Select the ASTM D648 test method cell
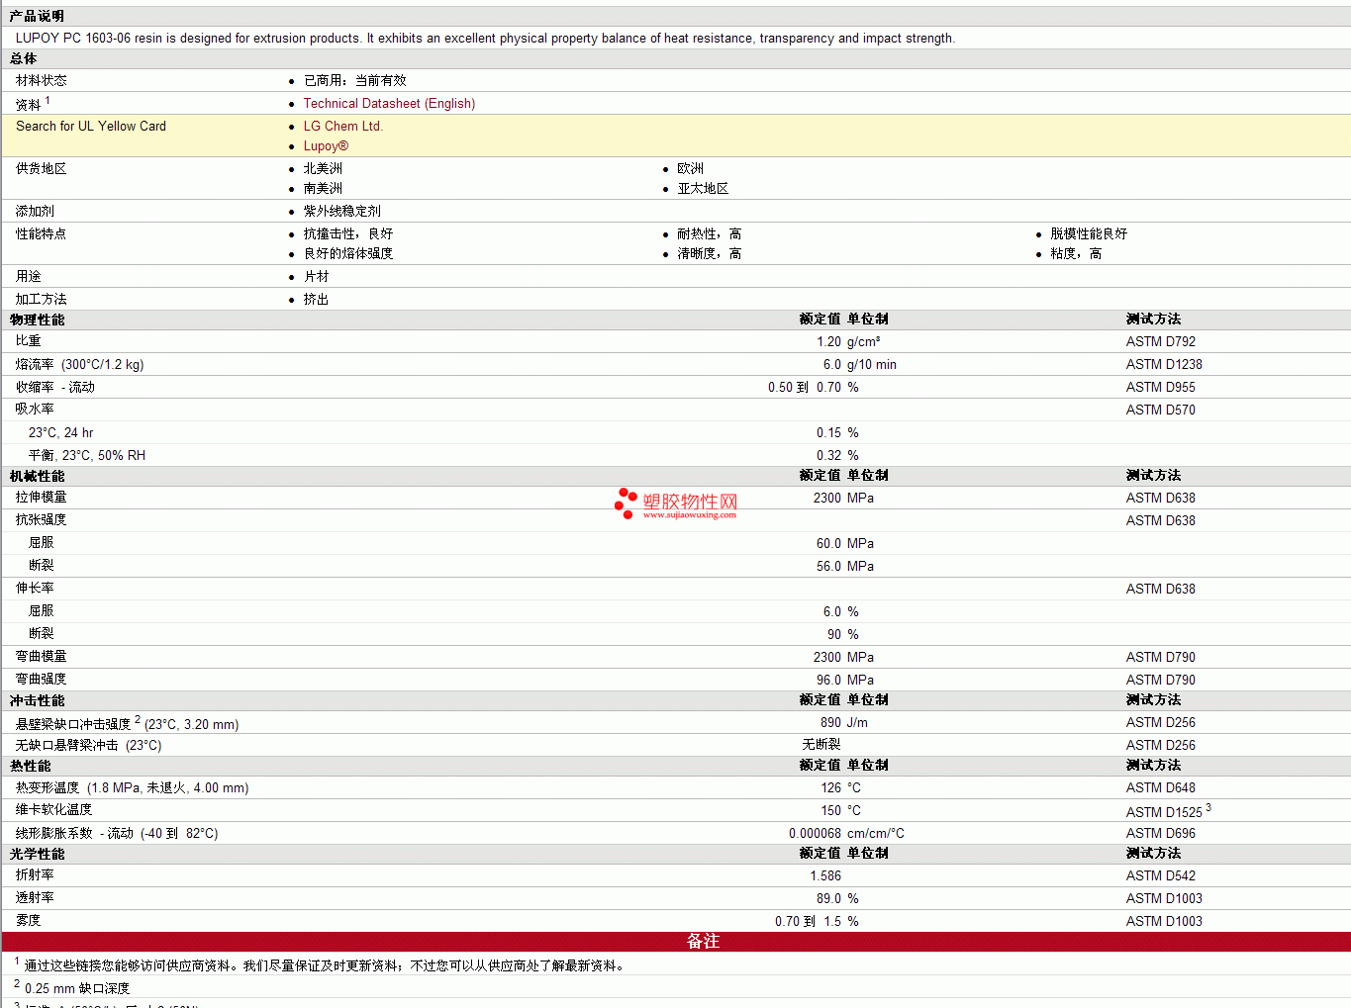Screen dimensions: 1351x1008 pyautogui.click(x=1160, y=787)
